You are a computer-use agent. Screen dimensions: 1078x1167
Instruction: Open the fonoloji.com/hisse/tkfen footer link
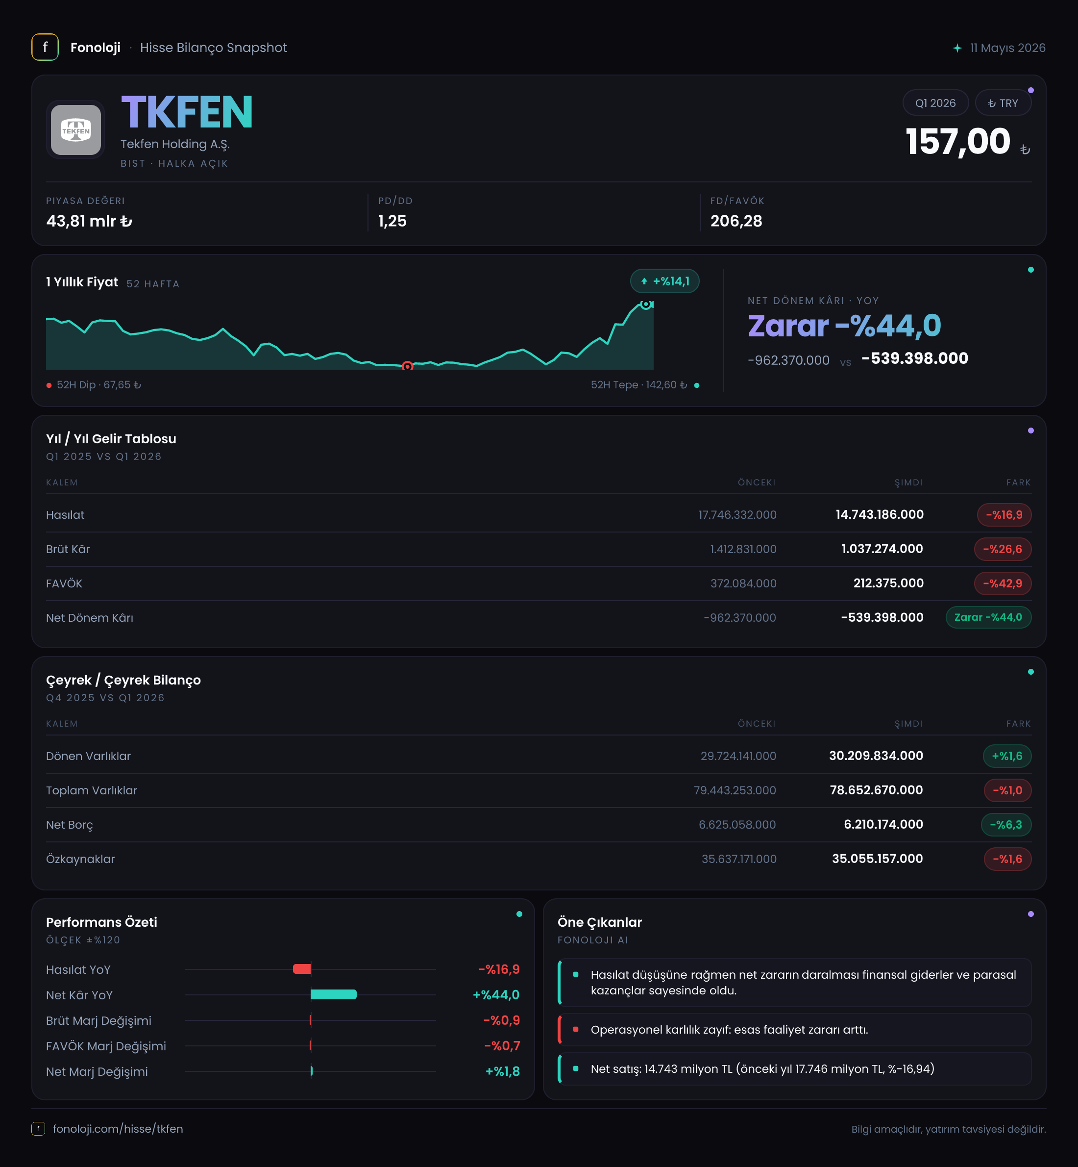pos(118,1128)
